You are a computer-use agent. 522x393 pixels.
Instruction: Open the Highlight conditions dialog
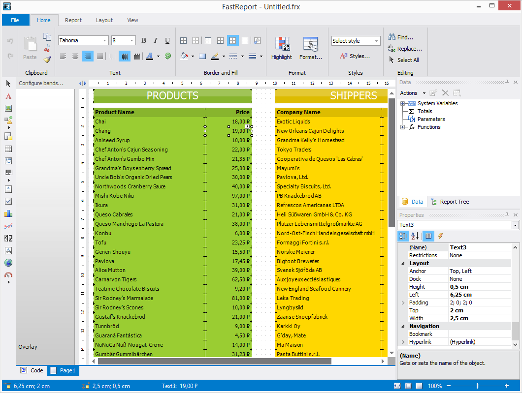tap(281, 47)
